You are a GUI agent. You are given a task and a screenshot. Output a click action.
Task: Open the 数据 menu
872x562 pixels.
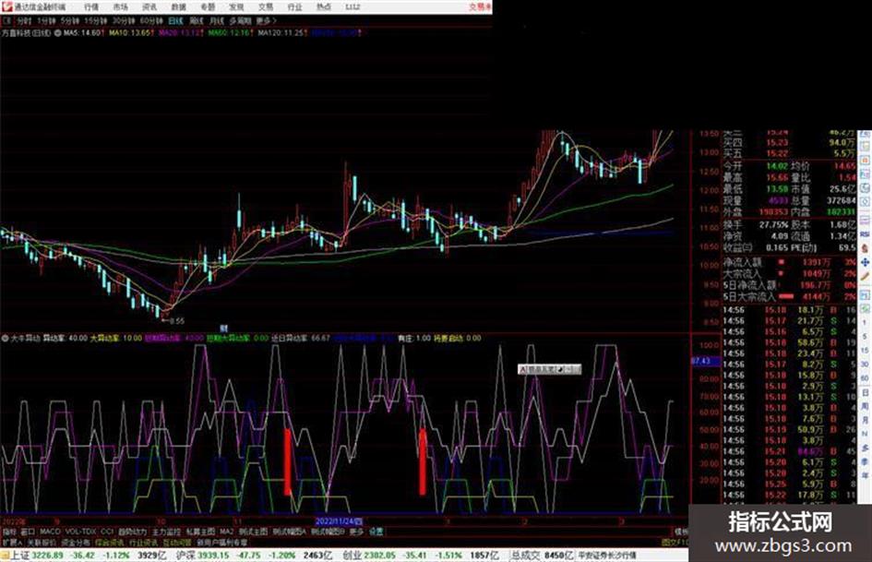pos(178,7)
